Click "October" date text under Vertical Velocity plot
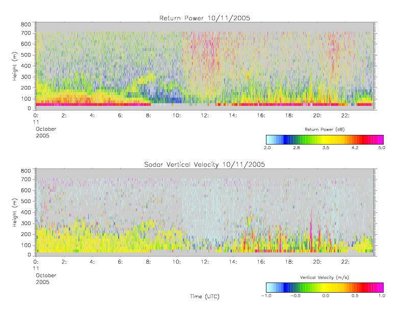403x311 pixels. click(46, 275)
